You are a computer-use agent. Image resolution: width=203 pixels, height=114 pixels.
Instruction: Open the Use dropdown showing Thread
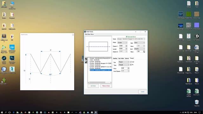point(124,62)
